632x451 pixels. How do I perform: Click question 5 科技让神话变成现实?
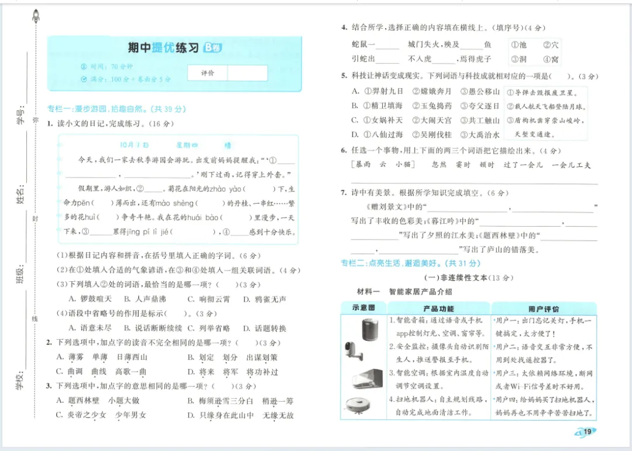point(469,76)
